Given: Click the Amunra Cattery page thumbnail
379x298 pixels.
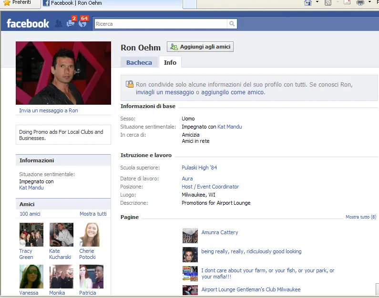Looking at the screenshot, I should tap(190, 236).
